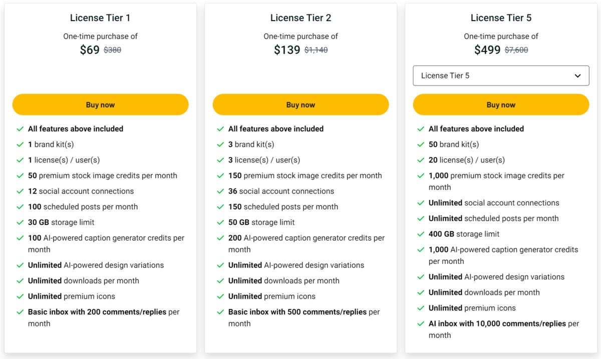Click the checkmark next to '50 brand kit(s)'
Image resolution: width=601 pixels, height=359 pixels.
[421, 144]
